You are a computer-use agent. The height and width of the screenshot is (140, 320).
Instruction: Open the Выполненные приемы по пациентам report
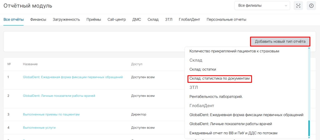point(51,114)
